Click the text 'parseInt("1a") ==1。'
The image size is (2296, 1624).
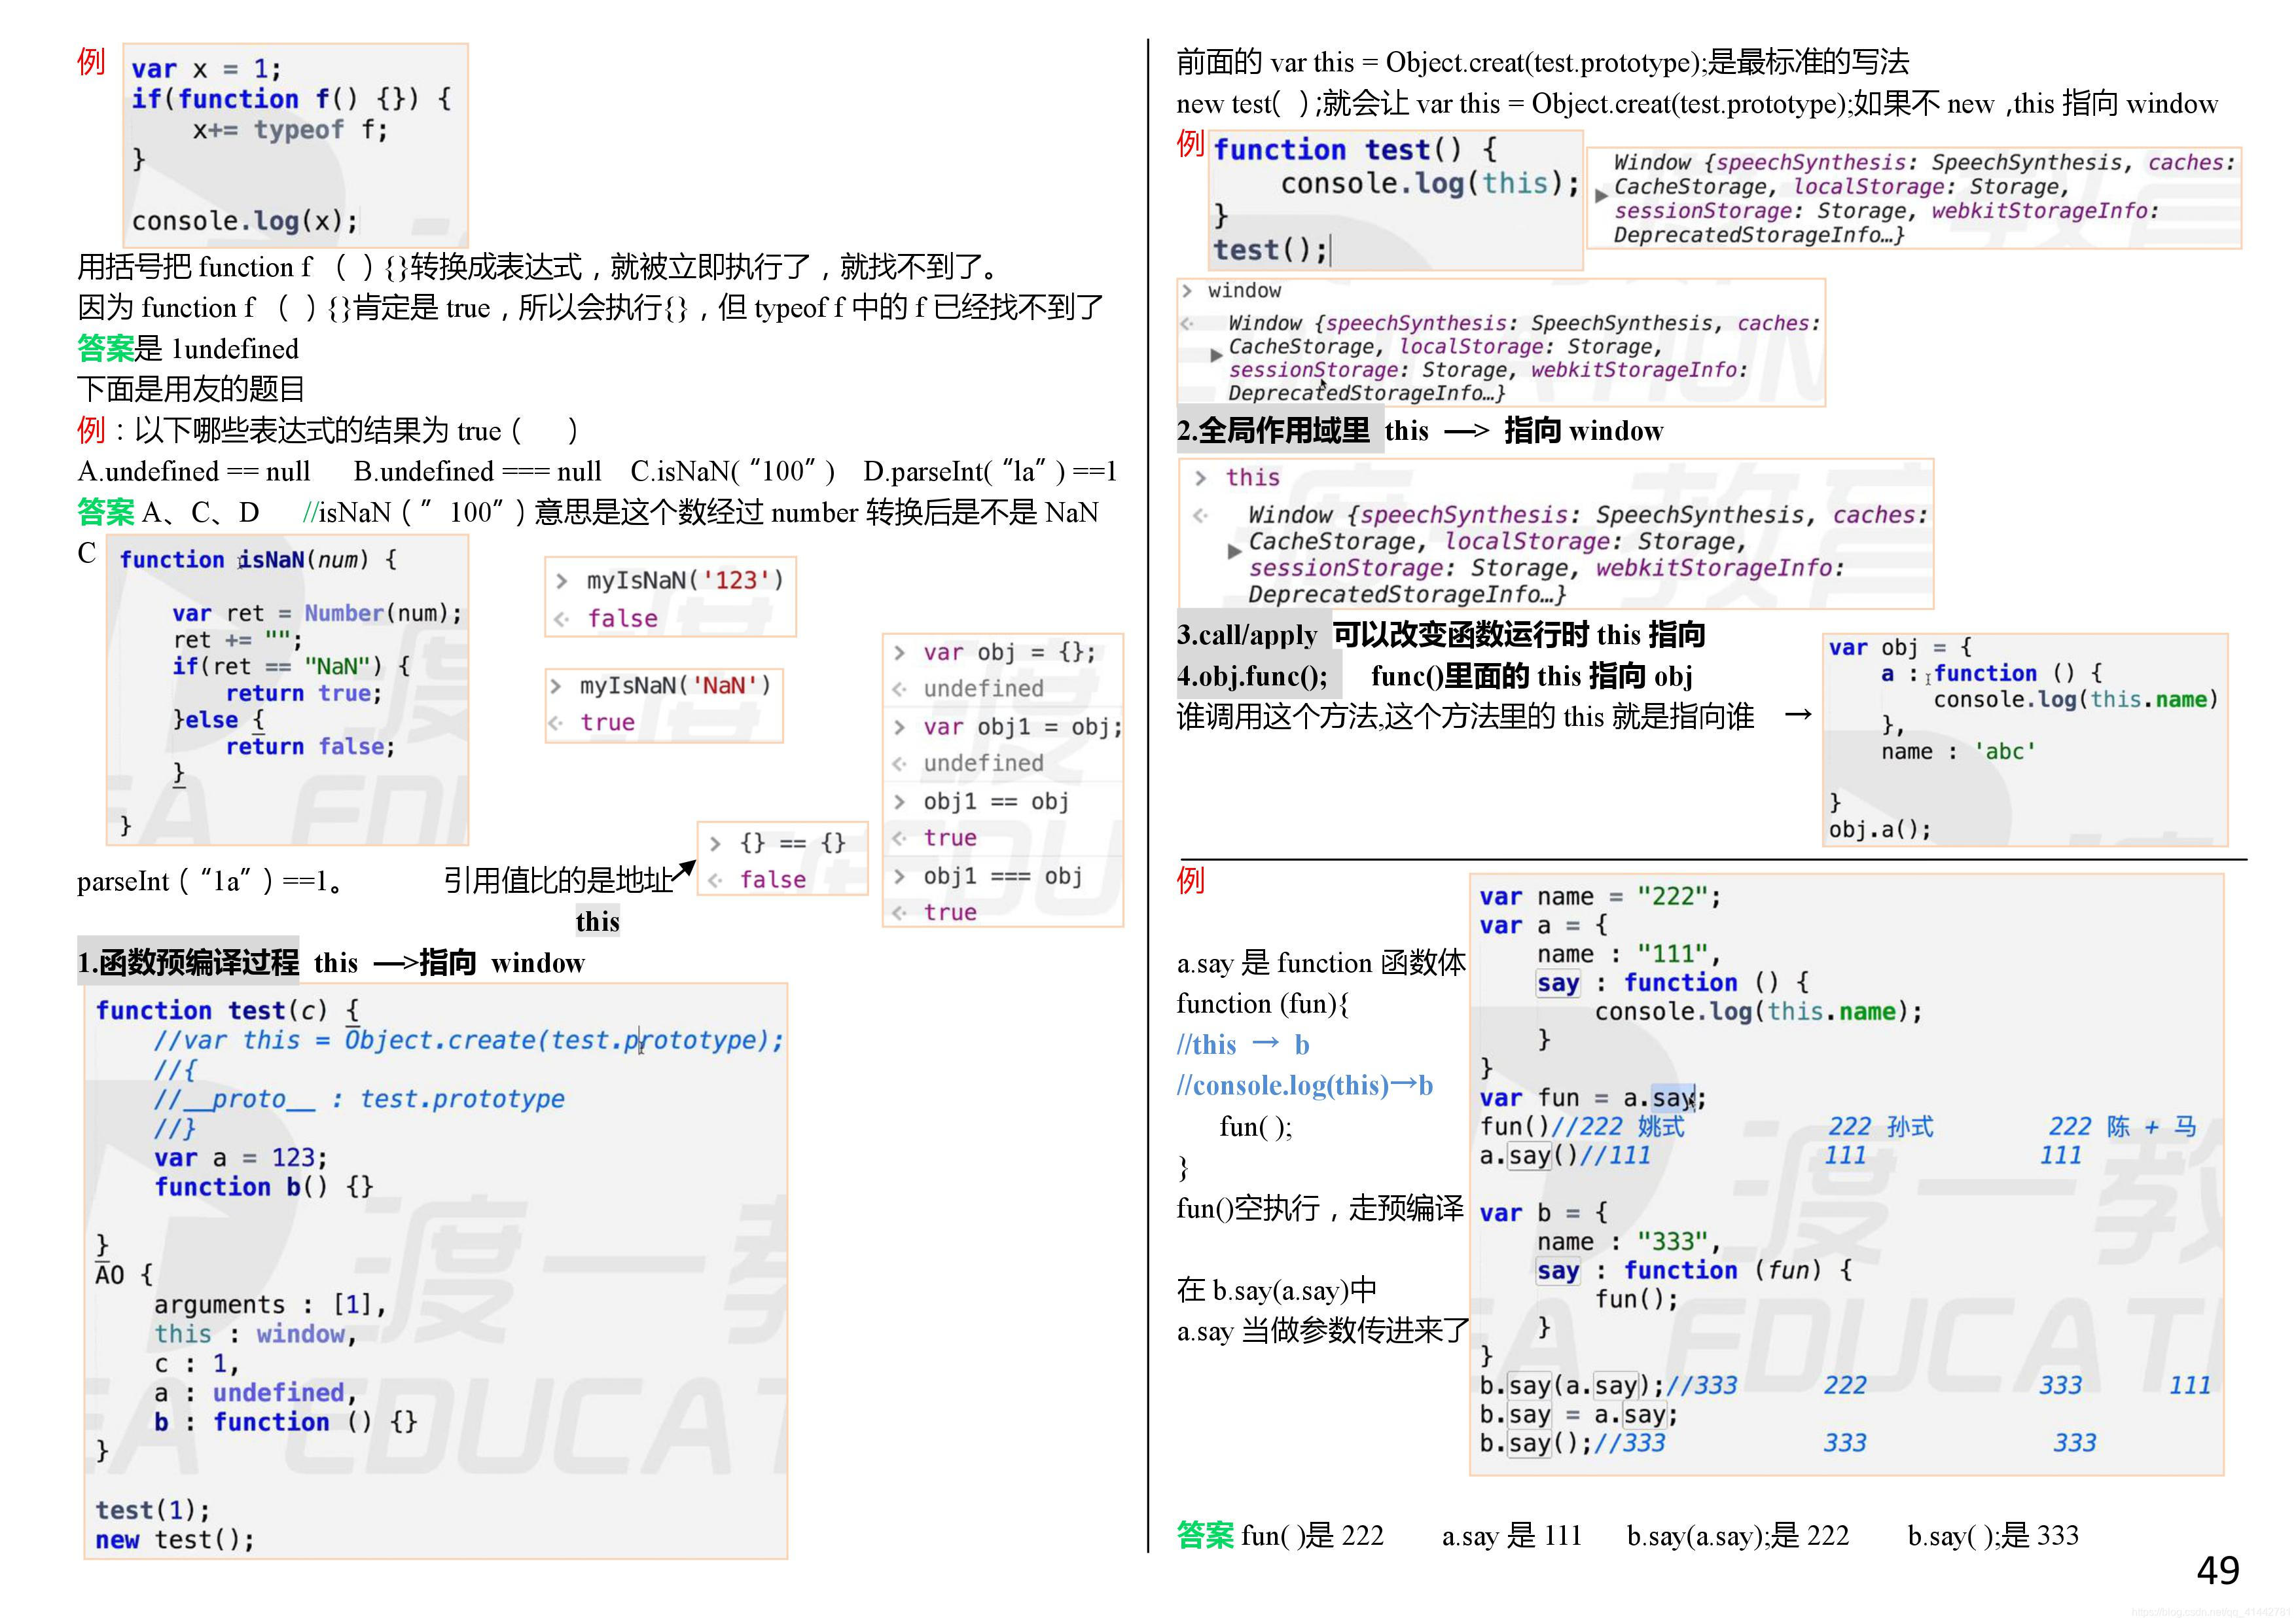click(209, 881)
